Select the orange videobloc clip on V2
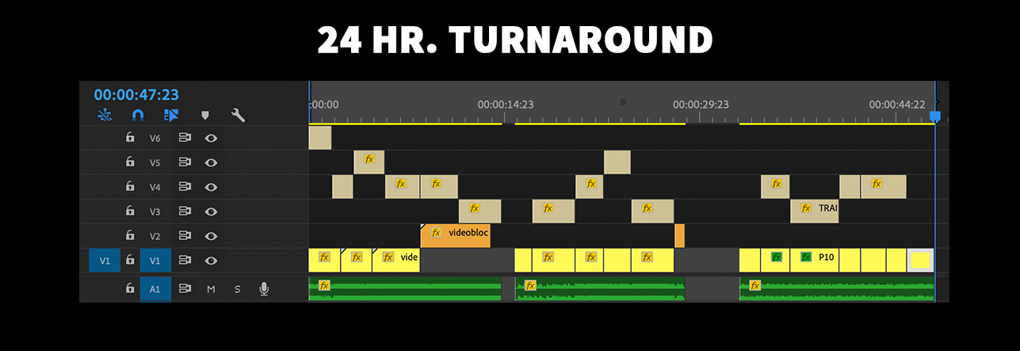The height and width of the screenshot is (351, 1020). click(455, 235)
